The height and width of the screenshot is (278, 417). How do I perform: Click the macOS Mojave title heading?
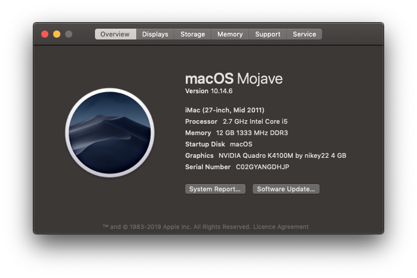(x=234, y=78)
